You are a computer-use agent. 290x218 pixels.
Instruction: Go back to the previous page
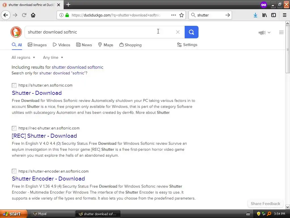pos(6,15)
